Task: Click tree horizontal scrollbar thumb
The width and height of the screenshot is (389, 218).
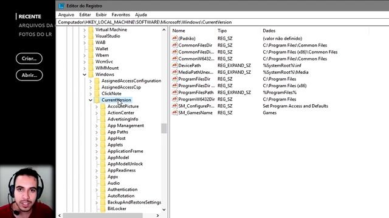Action: [103, 216]
